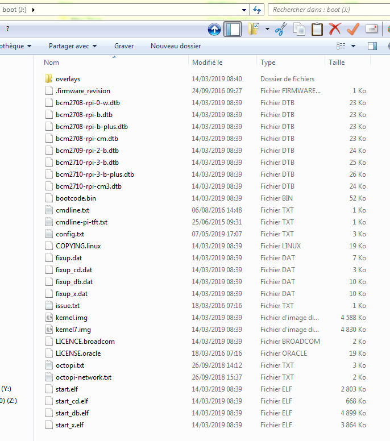Click the mail envelope toolbar icon
Screen dimensions: 390x441
click(371, 28)
